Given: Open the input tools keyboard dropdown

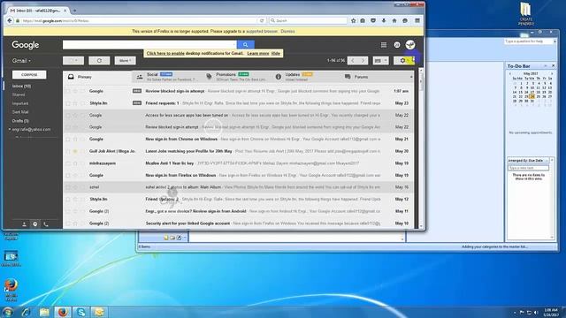Looking at the screenshot, I should [381, 61].
